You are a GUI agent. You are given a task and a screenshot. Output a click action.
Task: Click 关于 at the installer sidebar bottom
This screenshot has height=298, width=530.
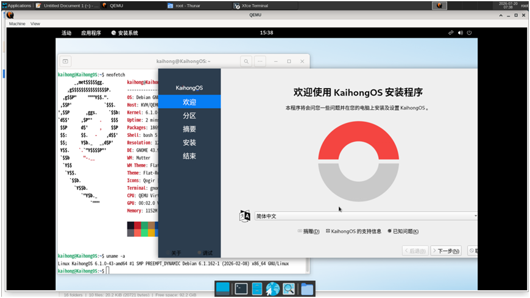pos(174,253)
